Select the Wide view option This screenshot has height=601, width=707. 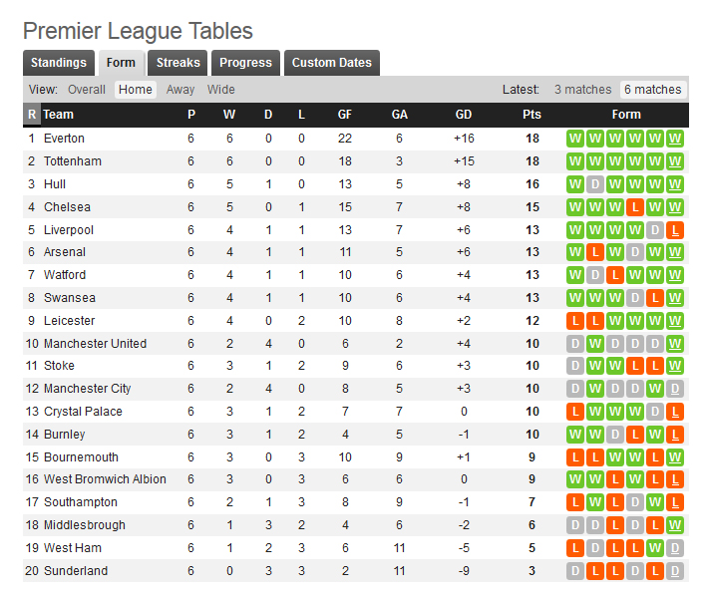coord(221,90)
